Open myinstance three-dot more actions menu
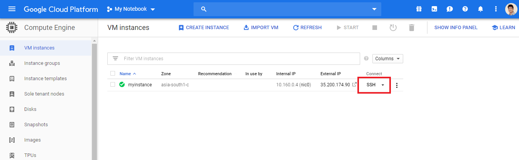The image size is (519, 160). 397,85
